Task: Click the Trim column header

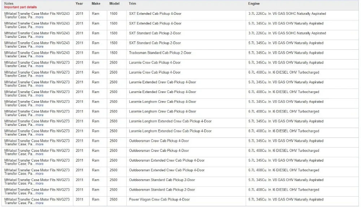Action: click(x=132, y=4)
